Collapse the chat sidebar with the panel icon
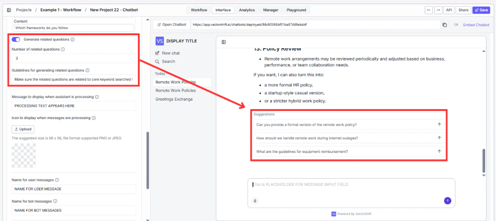The width and height of the screenshot is (496, 221). [224, 42]
